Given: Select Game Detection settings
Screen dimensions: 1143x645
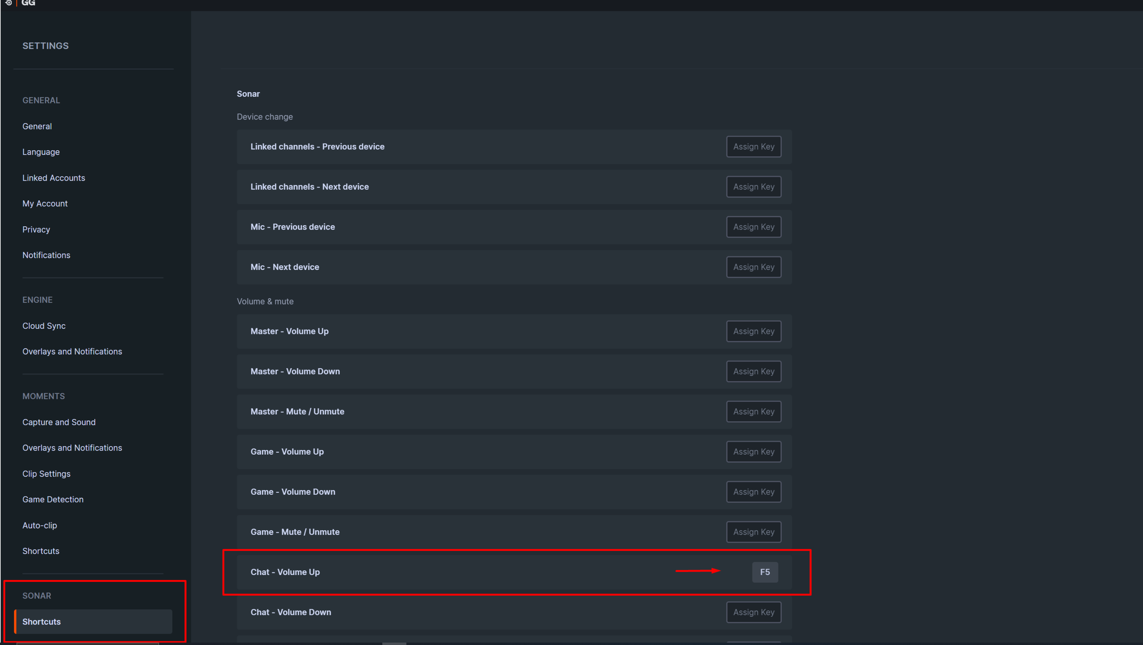Looking at the screenshot, I should 53,499.
